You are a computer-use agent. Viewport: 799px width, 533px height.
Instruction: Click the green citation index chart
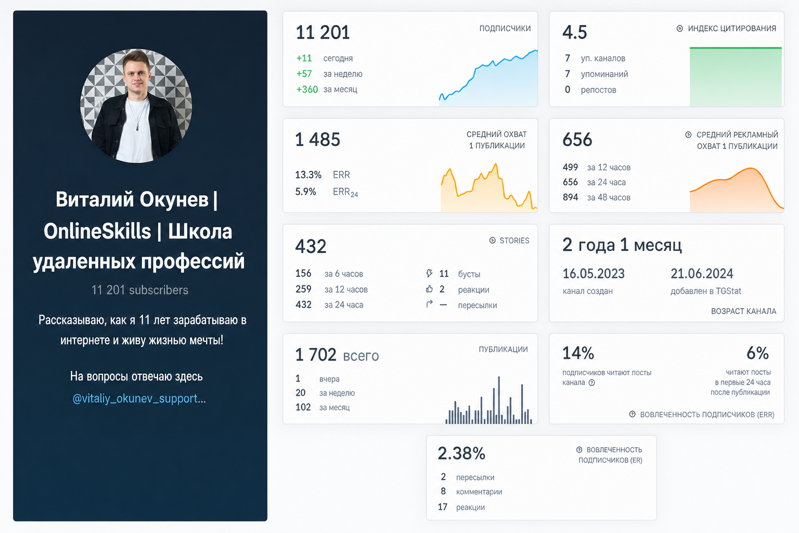click(736, 77)
